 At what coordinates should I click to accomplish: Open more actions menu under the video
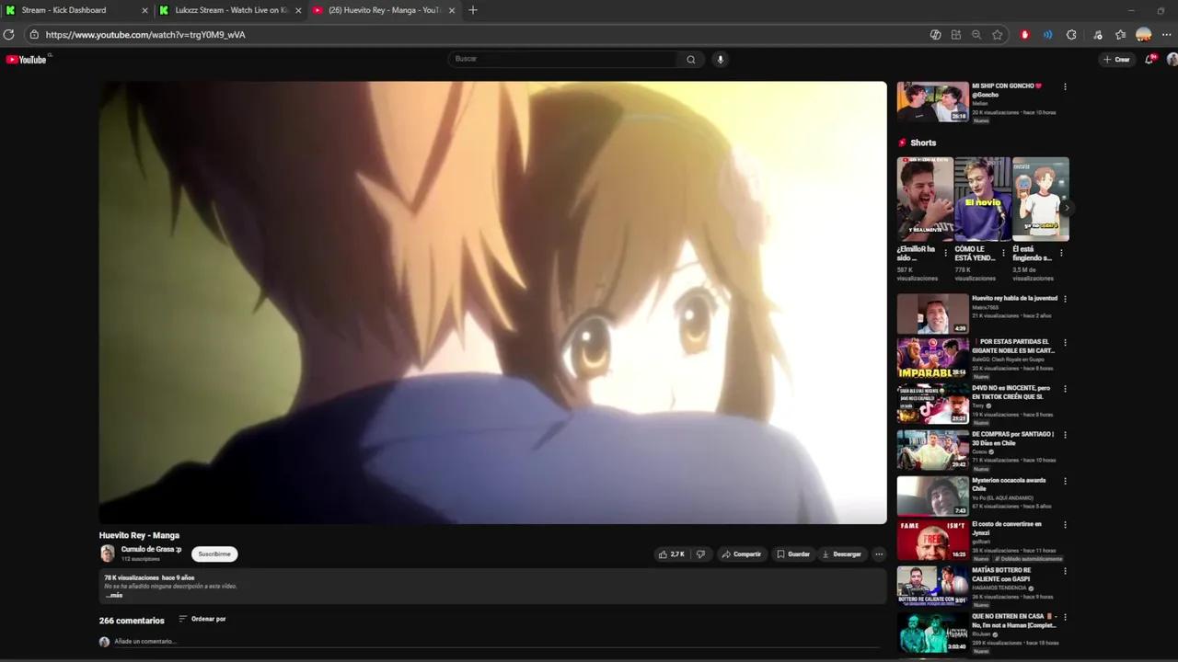(879, 554)
